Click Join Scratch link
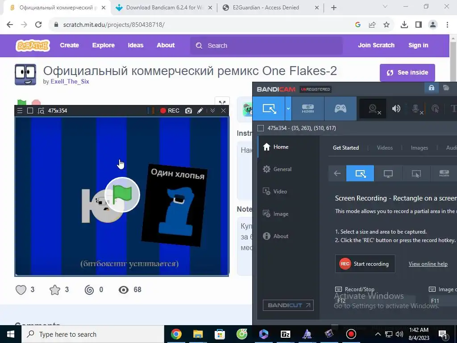Image resolution: width=457 pixels, height=343 pixels. (376, 45)
